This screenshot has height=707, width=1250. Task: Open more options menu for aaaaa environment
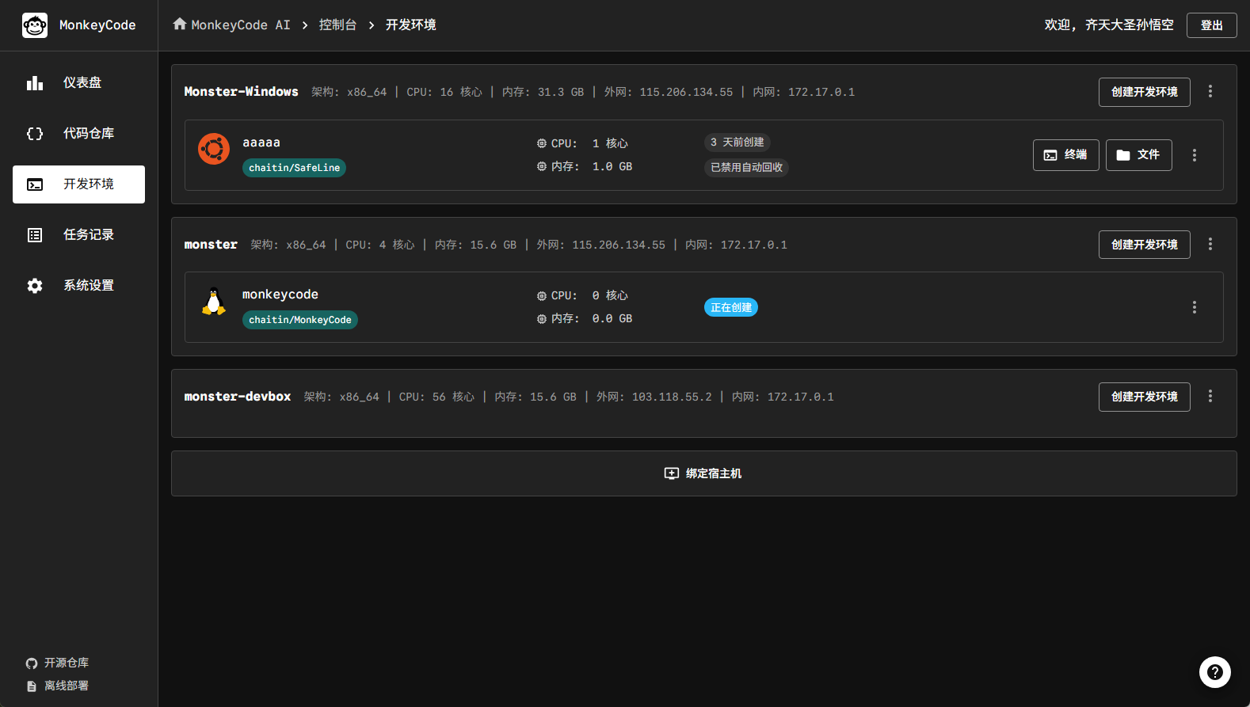click(1194, 155)
